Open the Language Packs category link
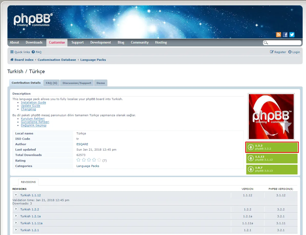 coord(88,166)
